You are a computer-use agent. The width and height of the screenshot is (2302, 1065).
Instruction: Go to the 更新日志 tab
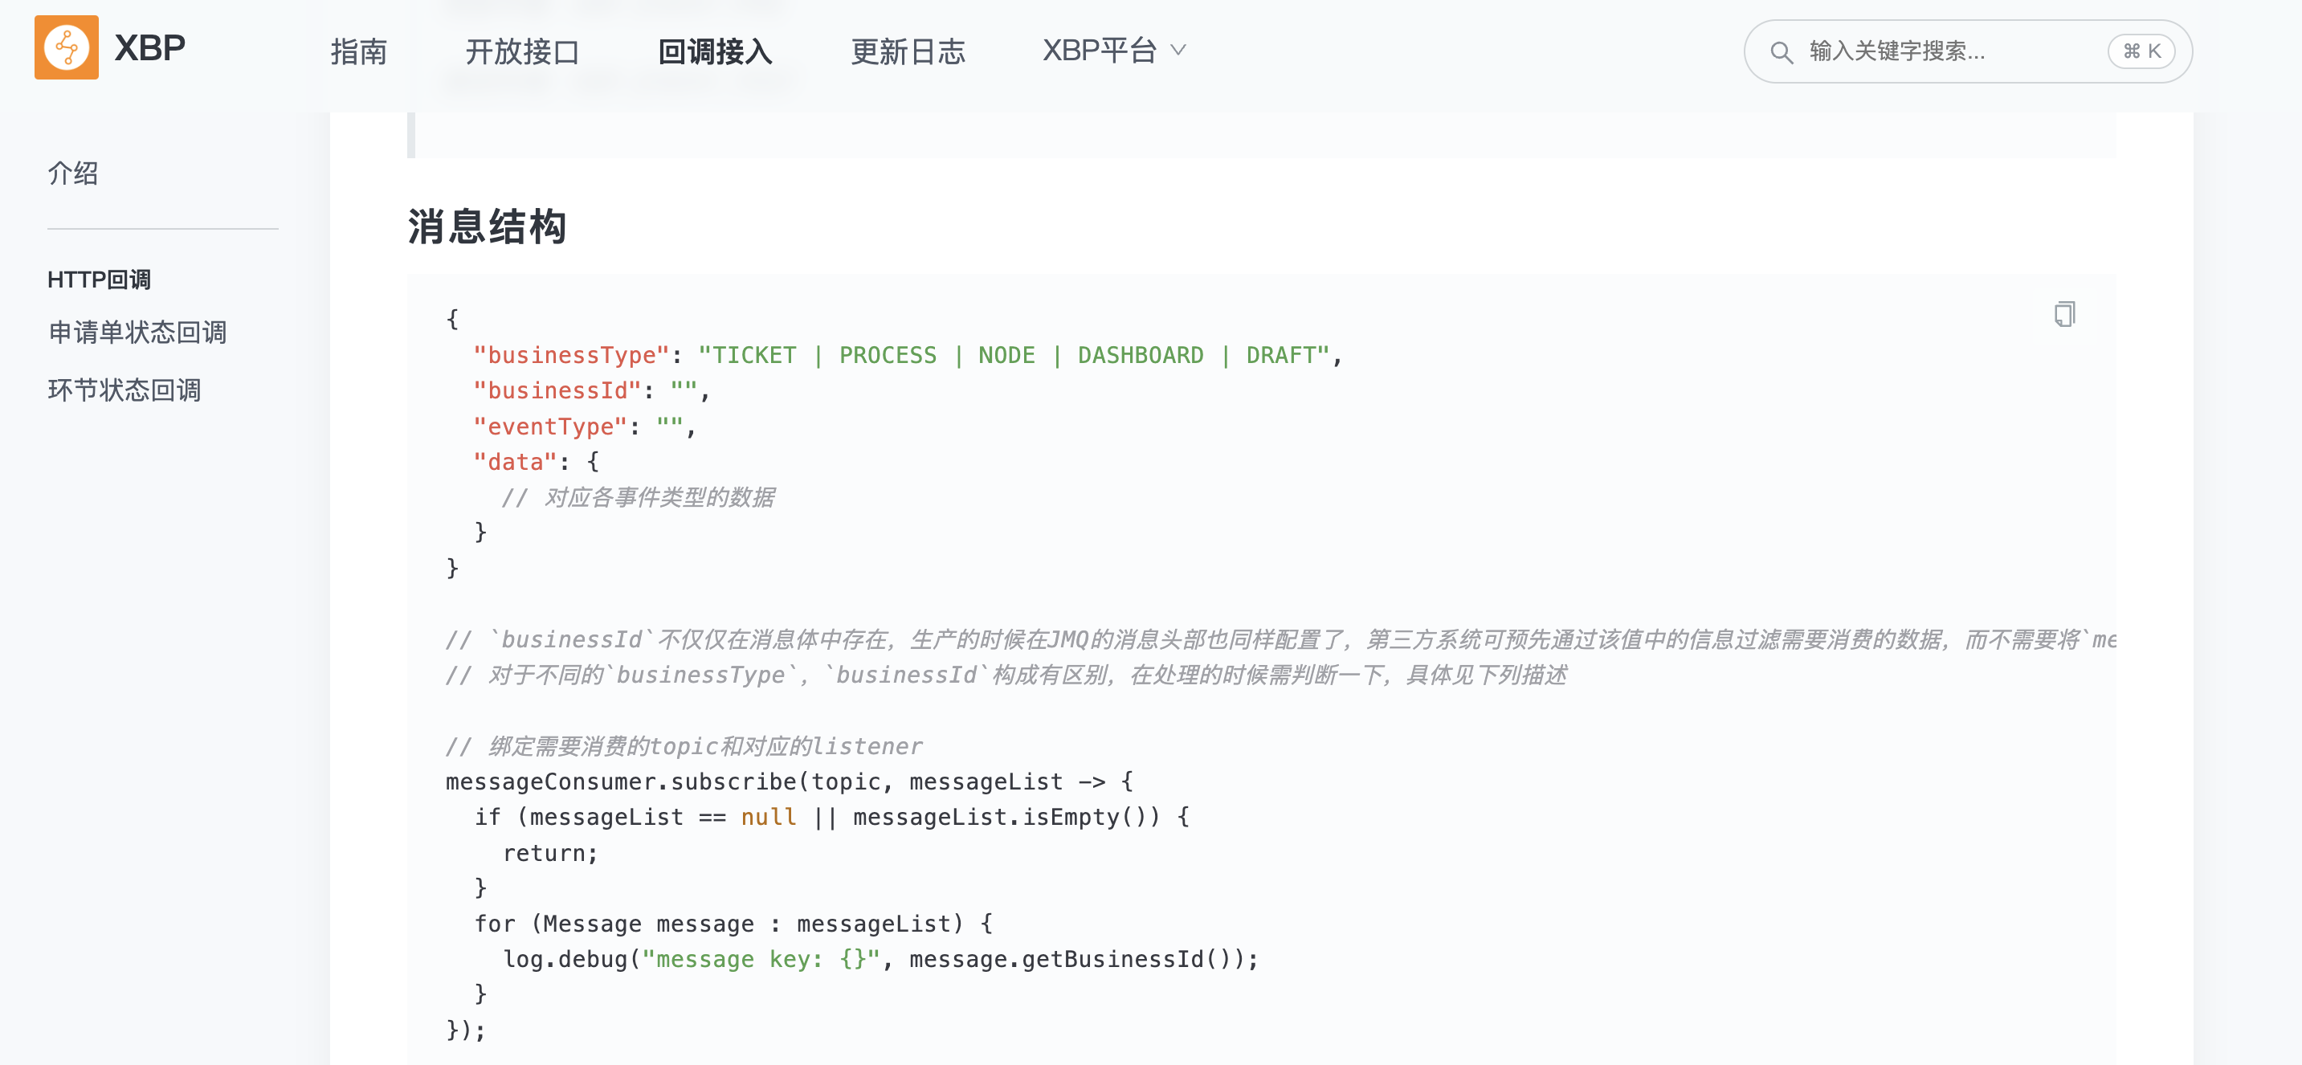[x=907, y=52]
